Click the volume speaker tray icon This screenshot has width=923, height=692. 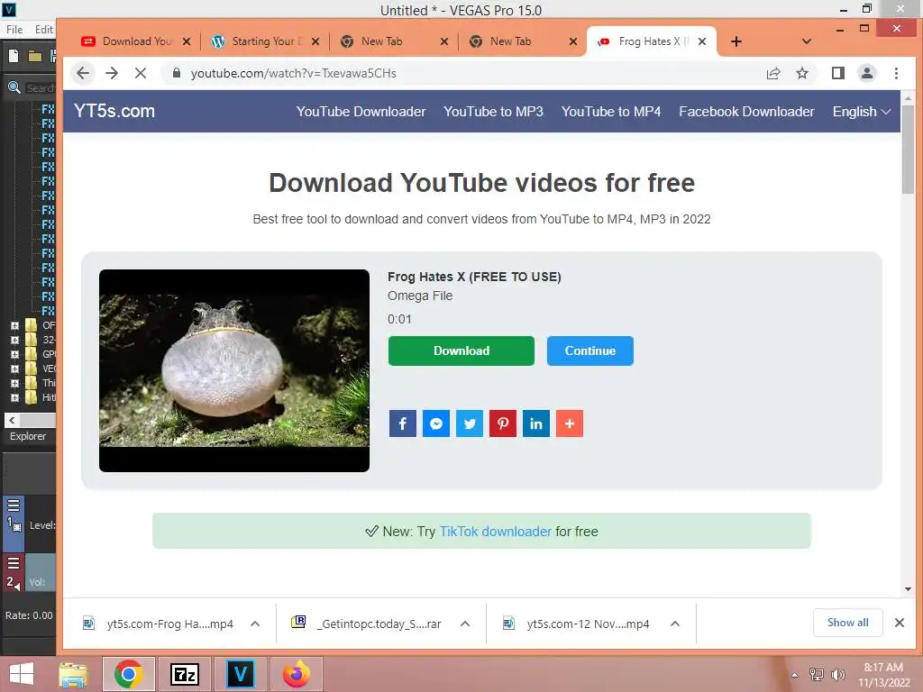[837, 675]
